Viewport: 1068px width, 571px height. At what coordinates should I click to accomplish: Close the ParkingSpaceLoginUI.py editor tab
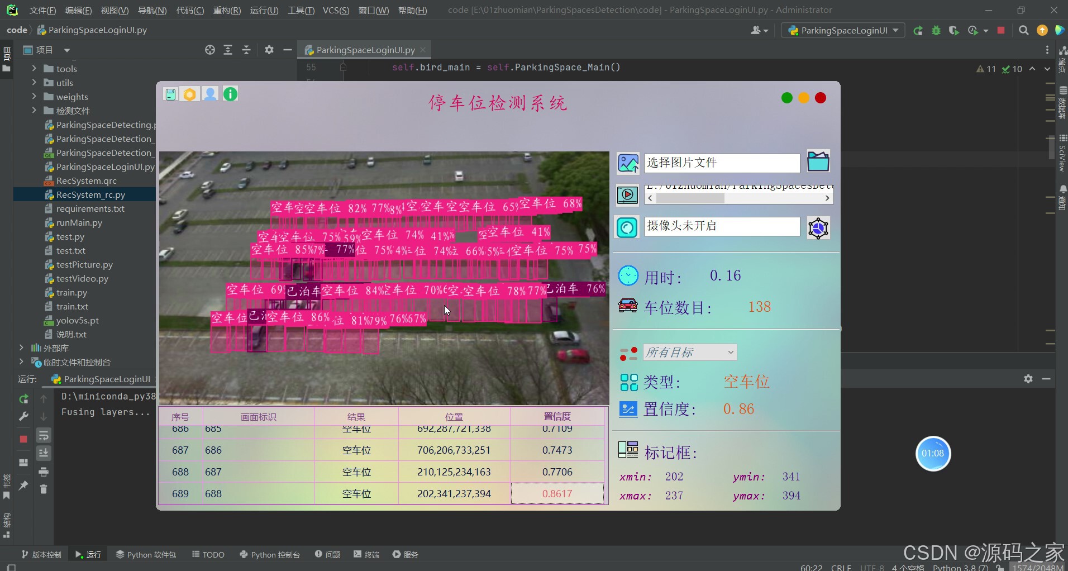click(x=423, y=50)
